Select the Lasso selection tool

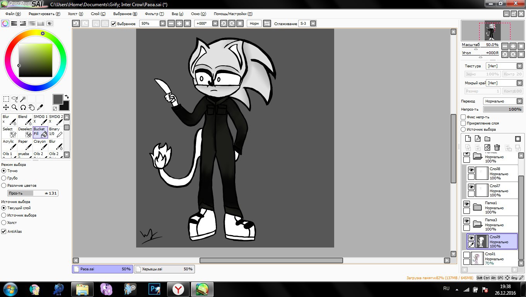coord(15,99)
